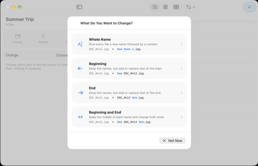Click the yellow minimize window button
The width and height of the screenshot is (258, 166).
pyautogui.click(x=14, y=7)
